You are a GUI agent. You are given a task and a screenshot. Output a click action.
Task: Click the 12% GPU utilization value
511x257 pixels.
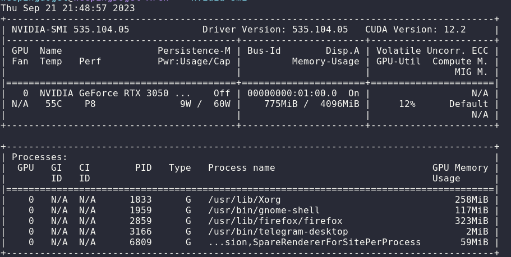pos(407,104)
